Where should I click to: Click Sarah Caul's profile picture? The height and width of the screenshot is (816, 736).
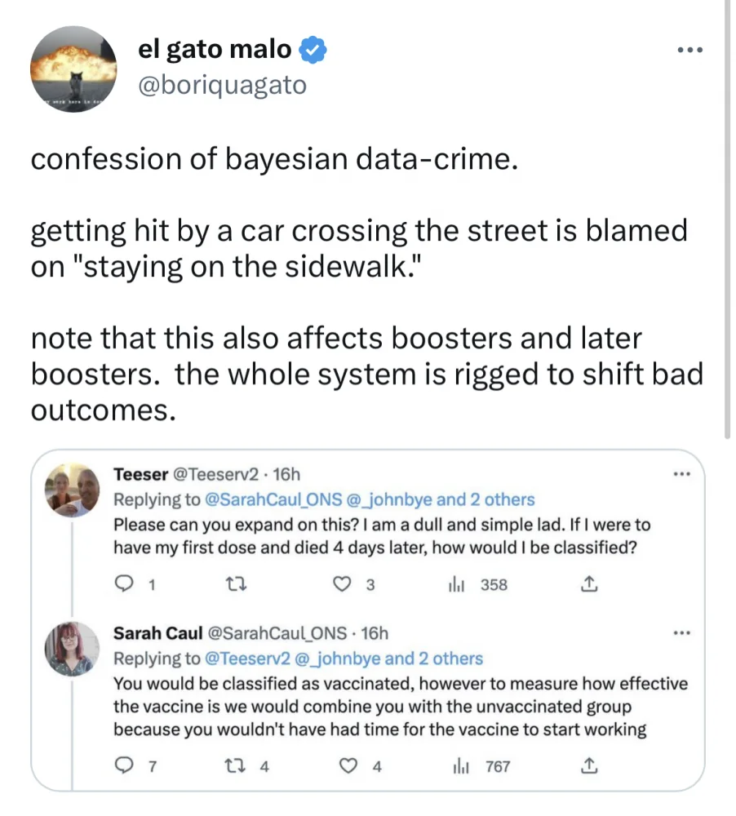[73, 649]
